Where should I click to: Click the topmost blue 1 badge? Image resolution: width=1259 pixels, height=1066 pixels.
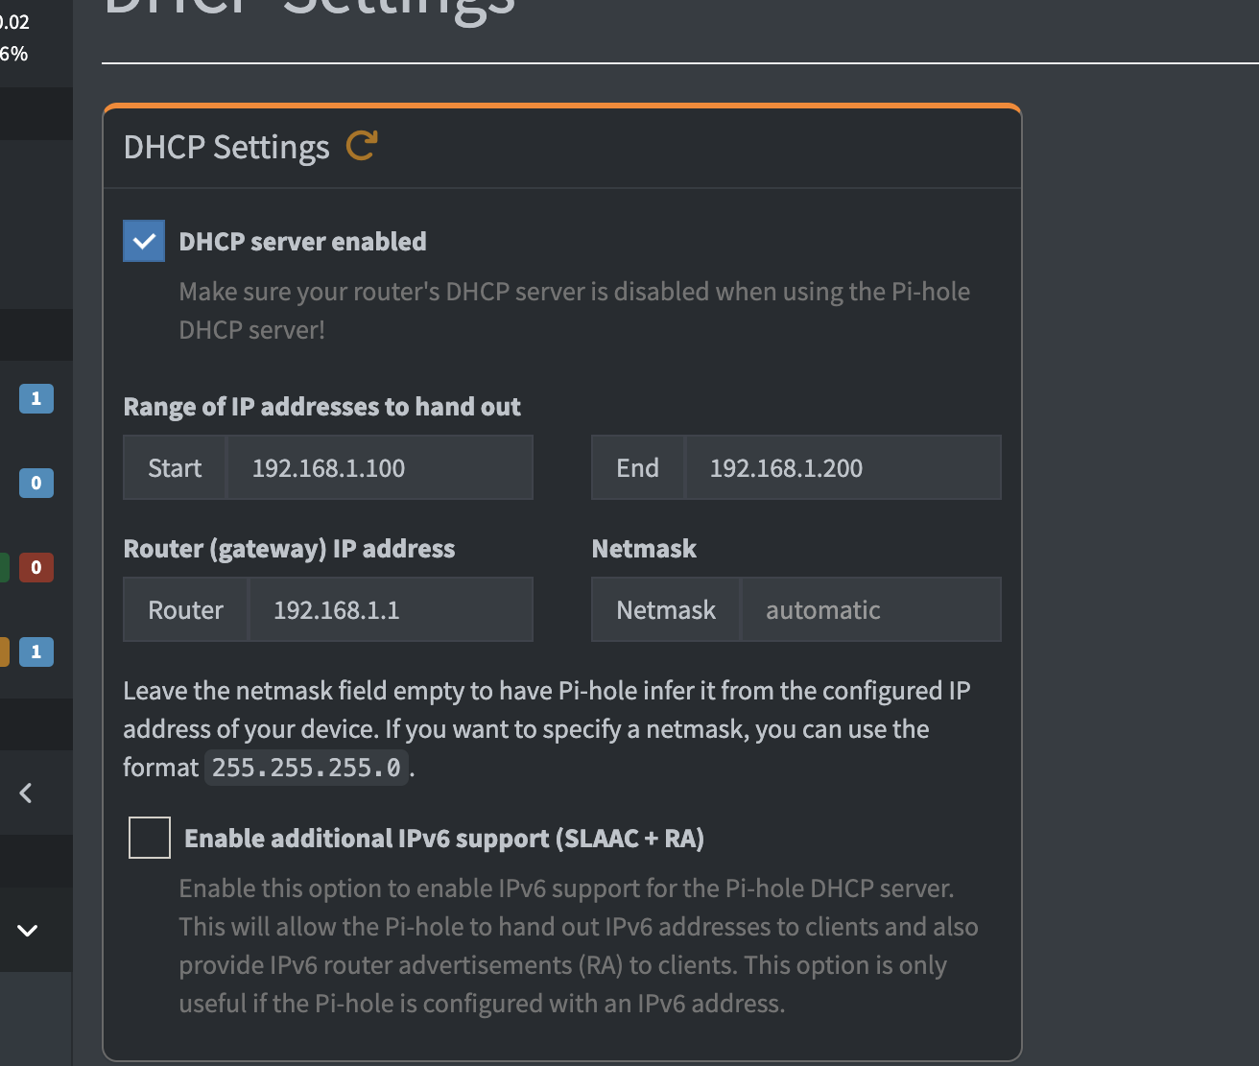(x=36, y=398)
